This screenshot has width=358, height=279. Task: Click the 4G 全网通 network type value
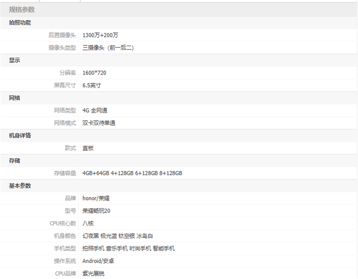pos(95,110)
